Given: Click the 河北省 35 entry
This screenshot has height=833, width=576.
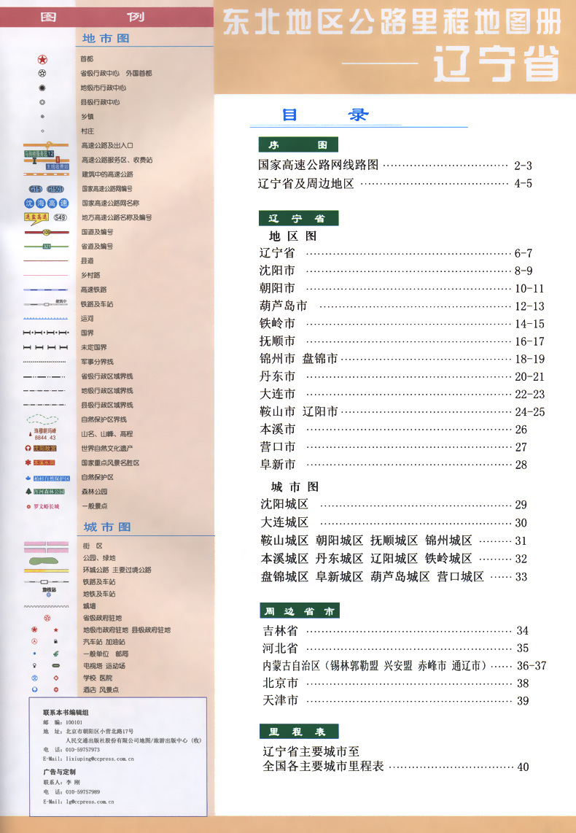Looking at the screenshot, I should (x=395, y=648).
